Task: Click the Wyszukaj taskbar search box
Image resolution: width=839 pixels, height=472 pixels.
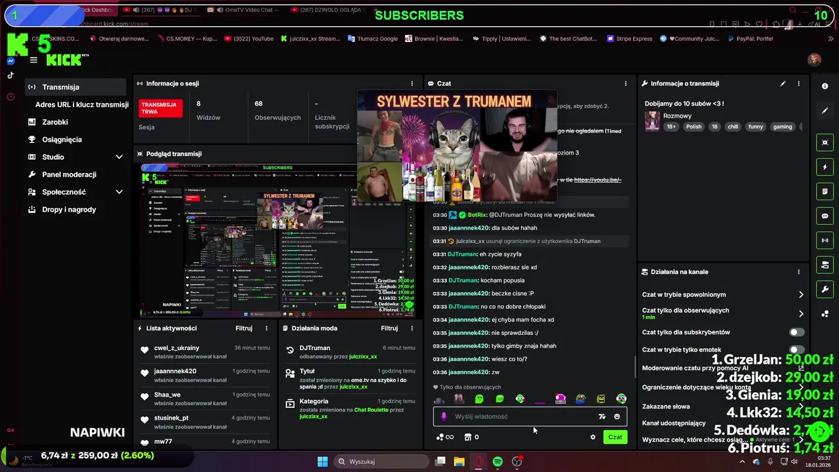Action: [381, 462]
